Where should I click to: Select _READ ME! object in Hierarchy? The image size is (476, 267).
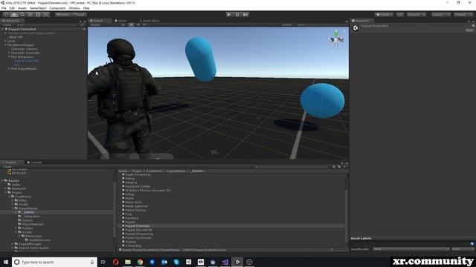click(x=16, y=37)
